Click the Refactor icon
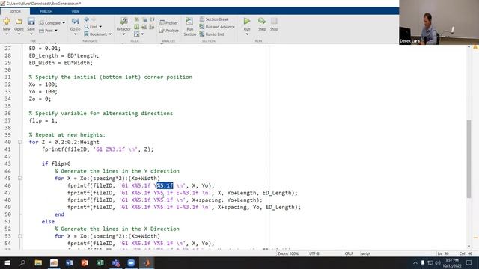 coord(123,22)
